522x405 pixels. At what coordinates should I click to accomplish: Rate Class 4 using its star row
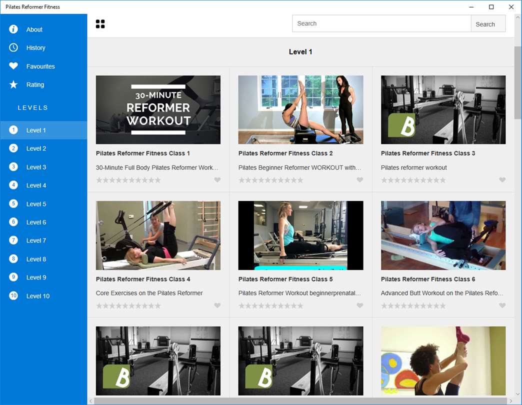click(x=128, y=305)
